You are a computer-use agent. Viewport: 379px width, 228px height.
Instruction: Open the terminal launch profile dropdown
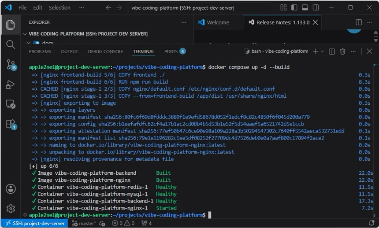322,51
